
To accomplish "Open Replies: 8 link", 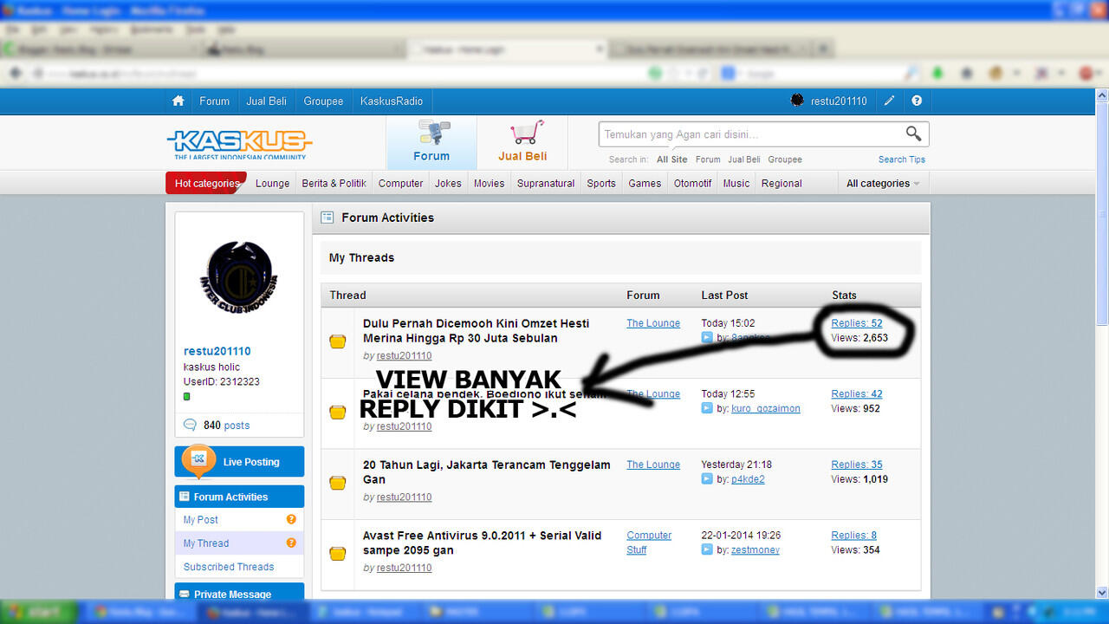I will [853, 536].
